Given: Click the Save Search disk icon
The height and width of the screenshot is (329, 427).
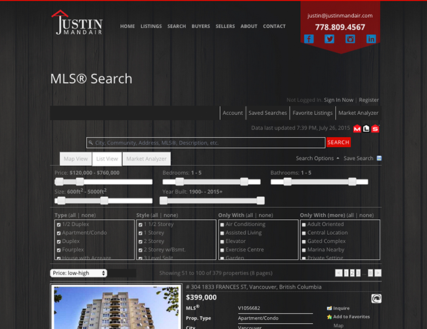Looking at the screenshot, I should (379, 159).
